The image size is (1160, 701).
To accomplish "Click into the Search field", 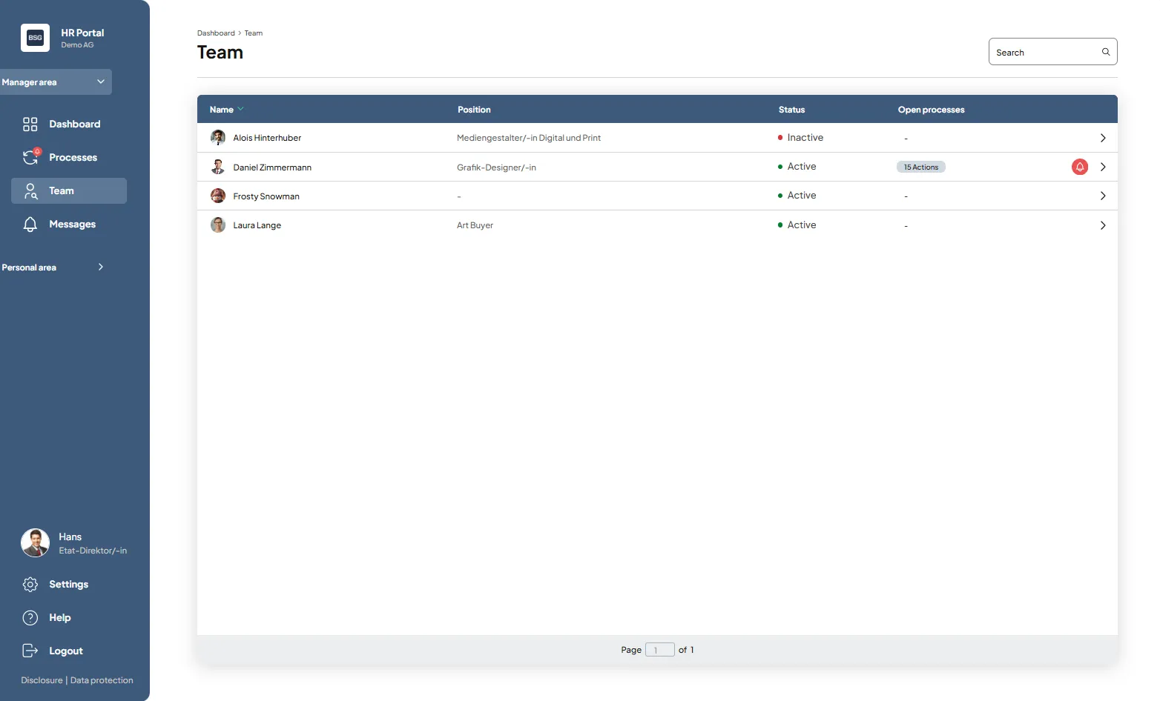I will click(1044, 52).
